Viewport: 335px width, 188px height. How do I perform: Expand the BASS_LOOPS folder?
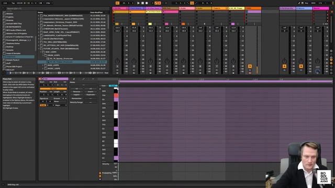tap(43, 65)
